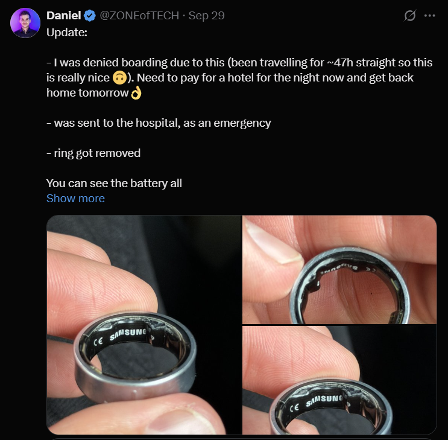
Task: Click the "sent to the hospital" line
Action: click(x=159, y=123)
